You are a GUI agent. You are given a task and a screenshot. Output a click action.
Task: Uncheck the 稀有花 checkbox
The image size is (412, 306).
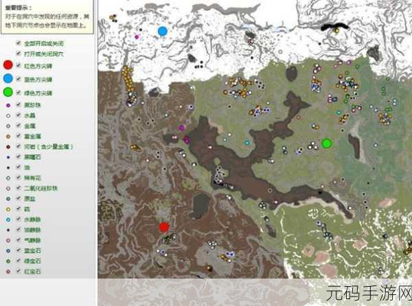19,178
